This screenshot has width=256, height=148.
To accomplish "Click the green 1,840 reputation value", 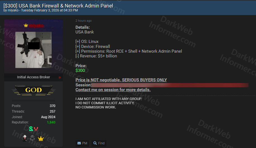I will [51, 122].
